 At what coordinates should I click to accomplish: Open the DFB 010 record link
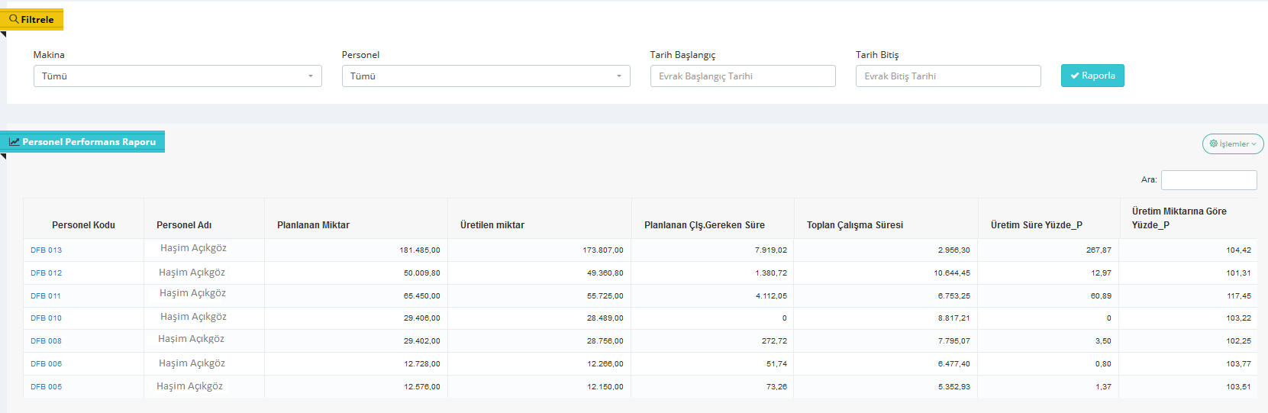(x=46, y=318)
